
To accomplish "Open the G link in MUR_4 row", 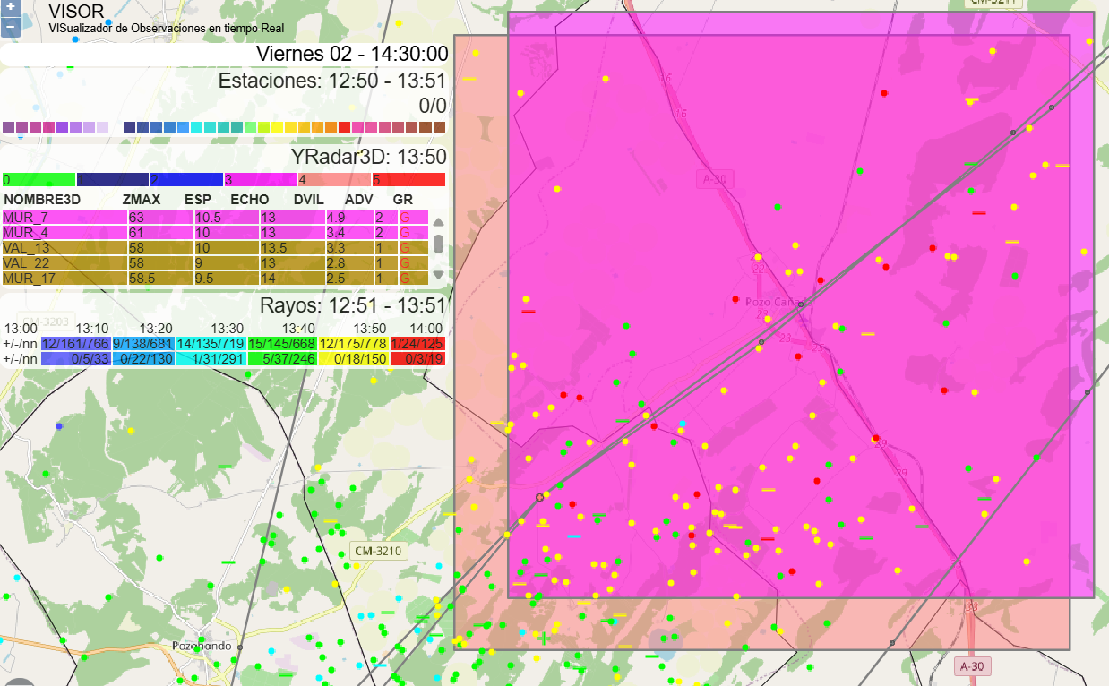I will [405, 232].
